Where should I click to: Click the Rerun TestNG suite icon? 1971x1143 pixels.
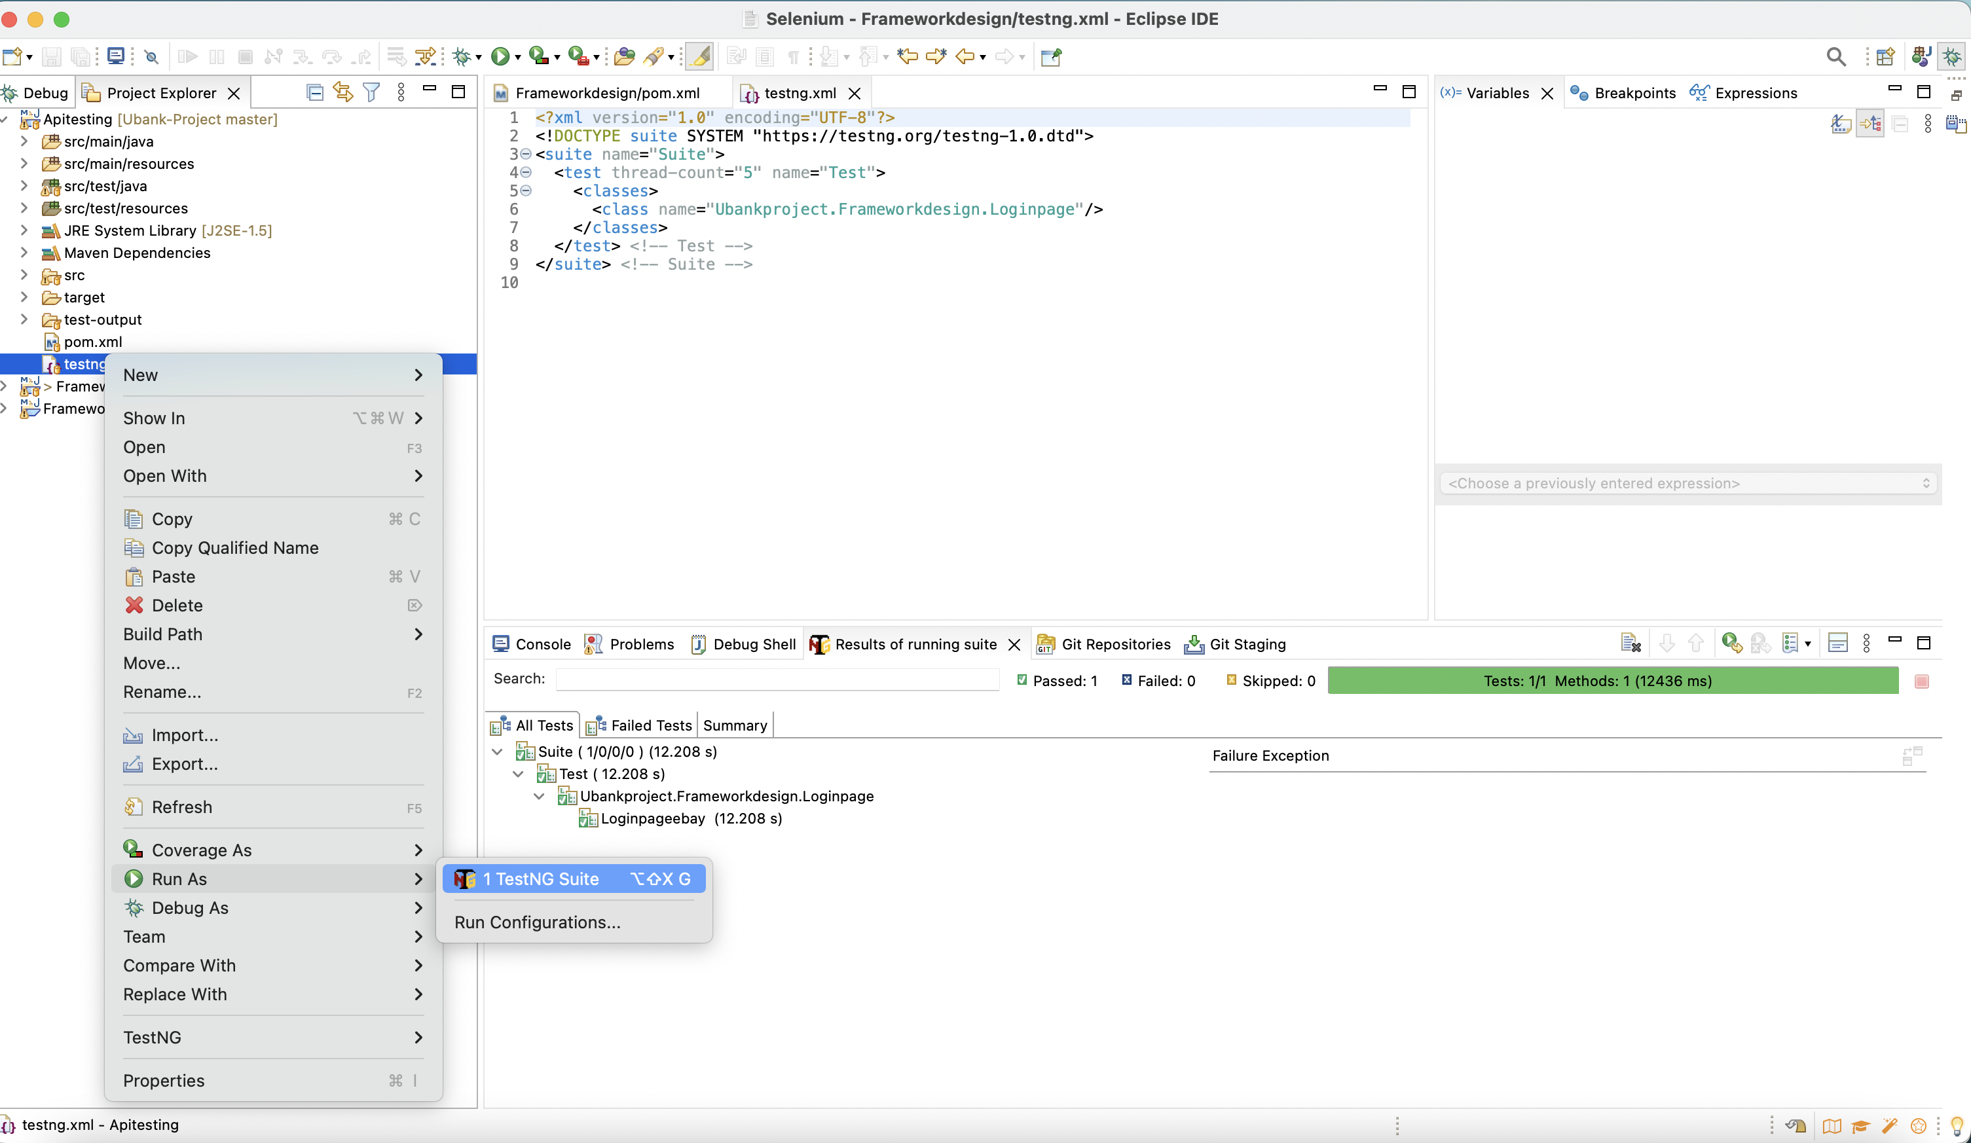click(x=1731, y=644)
